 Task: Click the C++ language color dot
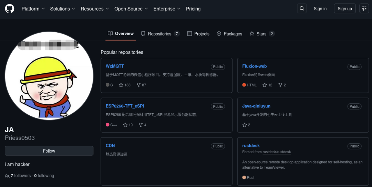(x=107, y=125)
